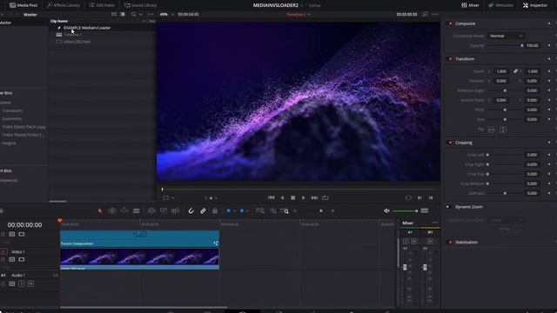Screen dimensions: 557x313
Task: Open Composite Mode Normal dropdown
Action: click(506, 36)
